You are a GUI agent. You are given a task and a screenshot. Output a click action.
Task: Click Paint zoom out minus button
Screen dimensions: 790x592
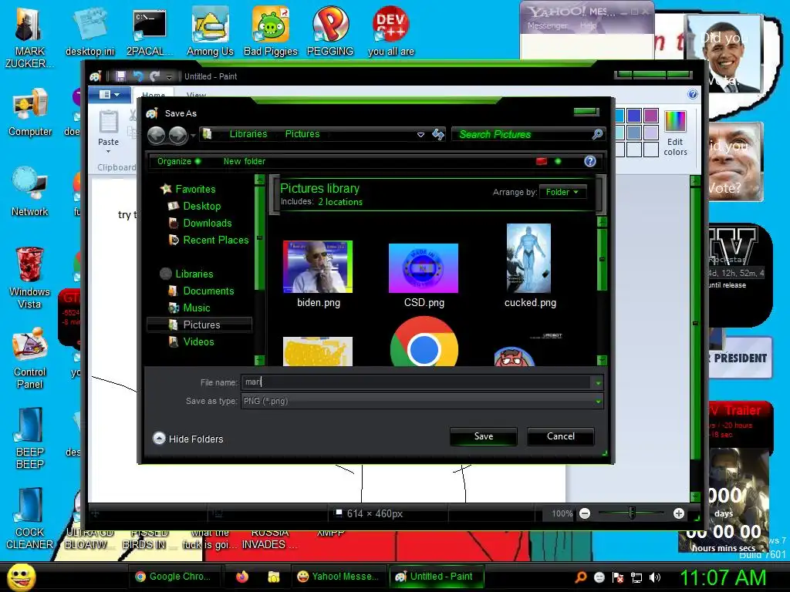point(585,513)
